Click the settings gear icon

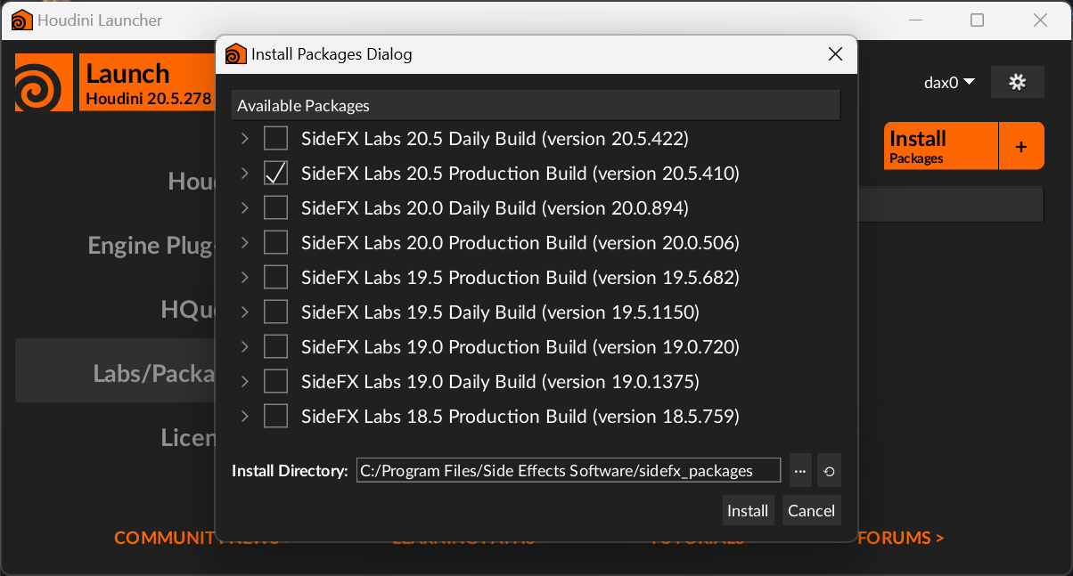coord(1017,82)
